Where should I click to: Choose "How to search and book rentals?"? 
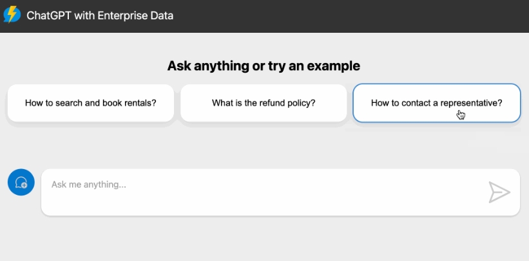pos(90,103)
